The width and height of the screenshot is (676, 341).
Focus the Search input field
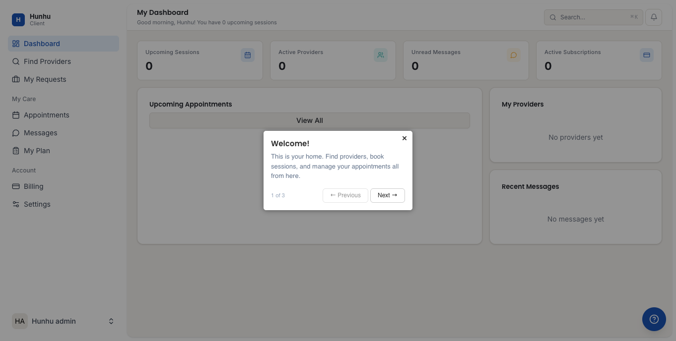594,17
